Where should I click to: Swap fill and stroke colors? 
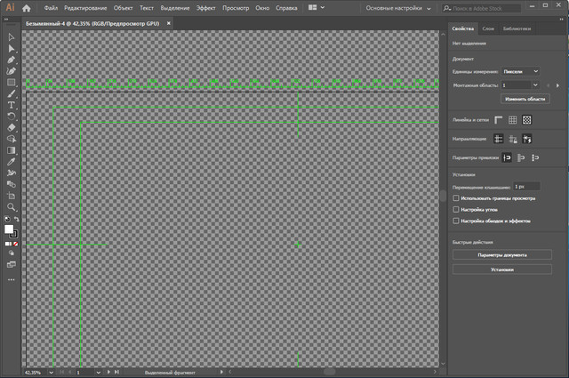(16, 219)
